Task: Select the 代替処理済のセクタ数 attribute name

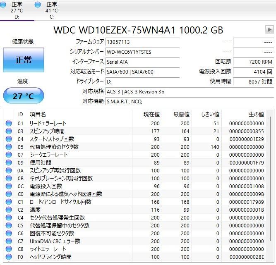Action: click(54, 147)
